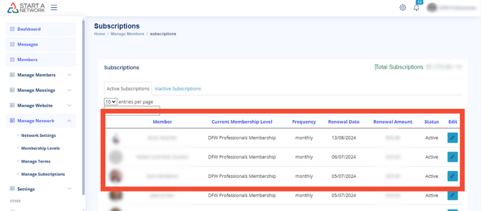Sort table by Renewal Date column header
Viewport: 481px width, 211px height.
[344, 122]
